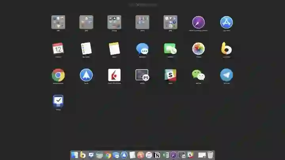Click the purple Safari Technology Preview Dock icon
Screen dimensions: 285x160
(174, 155)
